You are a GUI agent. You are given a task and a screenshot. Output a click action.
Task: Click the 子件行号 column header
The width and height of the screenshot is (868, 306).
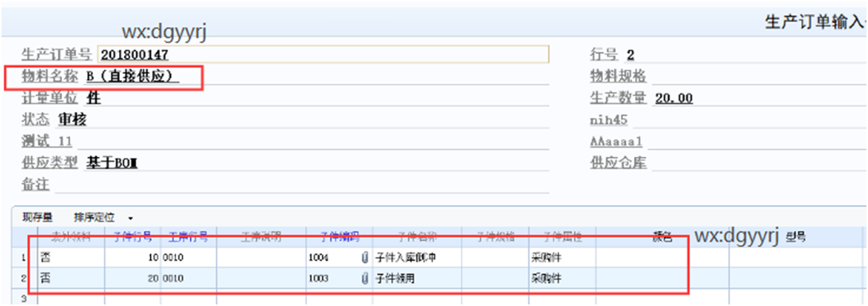click(133, 237)
